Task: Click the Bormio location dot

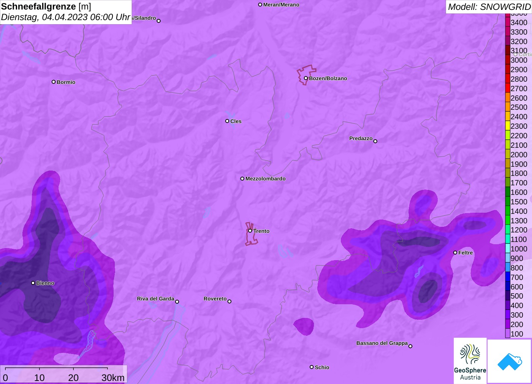Action: point(54,82)
